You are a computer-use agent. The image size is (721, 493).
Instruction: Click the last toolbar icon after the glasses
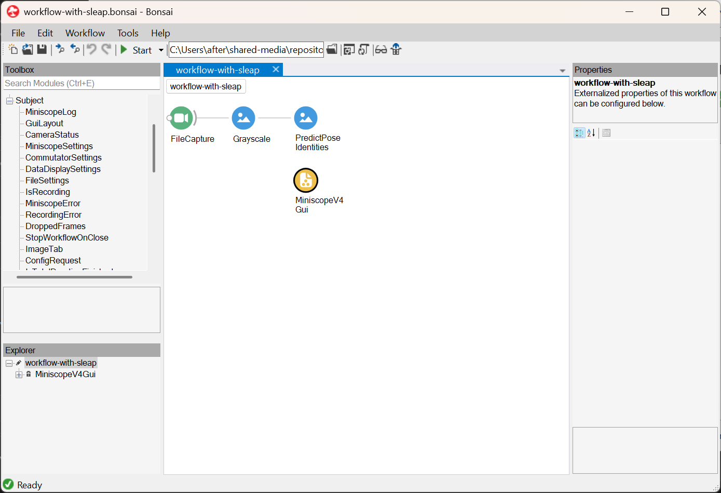[x=396, y=49]
